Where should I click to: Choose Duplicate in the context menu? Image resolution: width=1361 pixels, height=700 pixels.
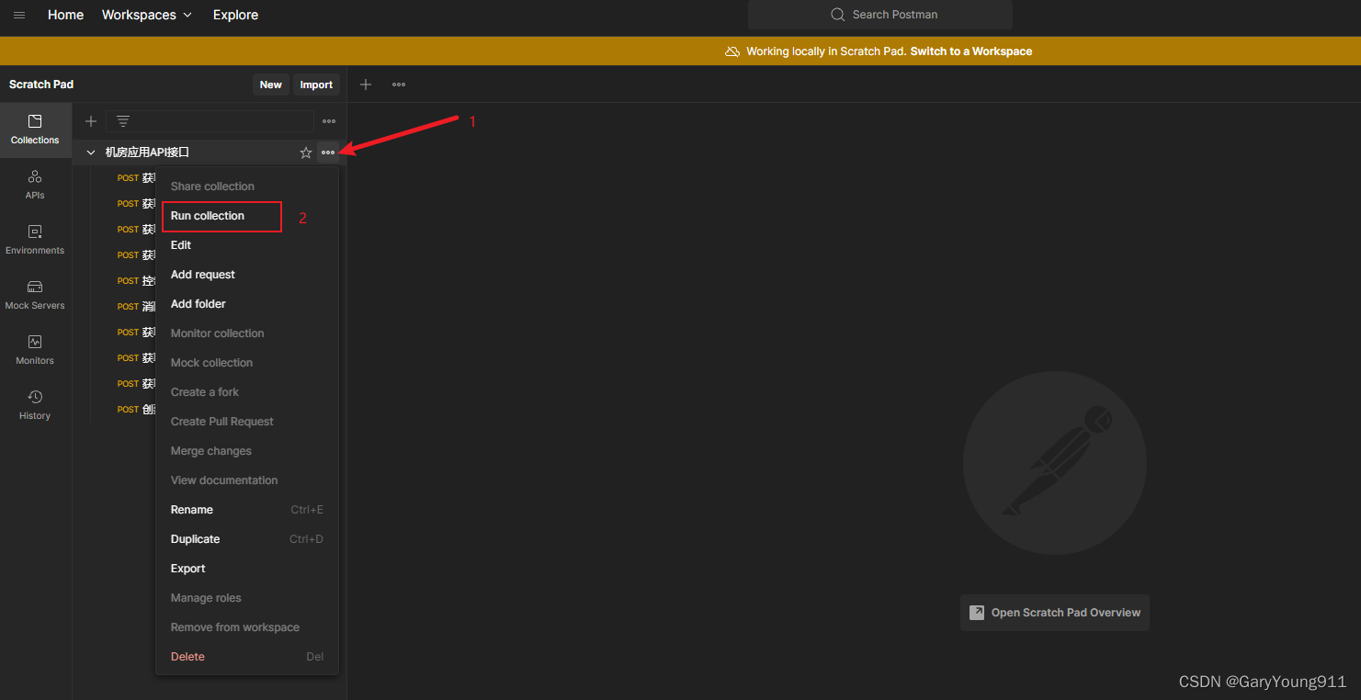[x=247, y=539]
